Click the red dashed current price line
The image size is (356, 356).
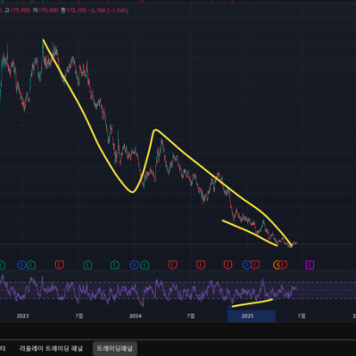(x=178, y=244)
